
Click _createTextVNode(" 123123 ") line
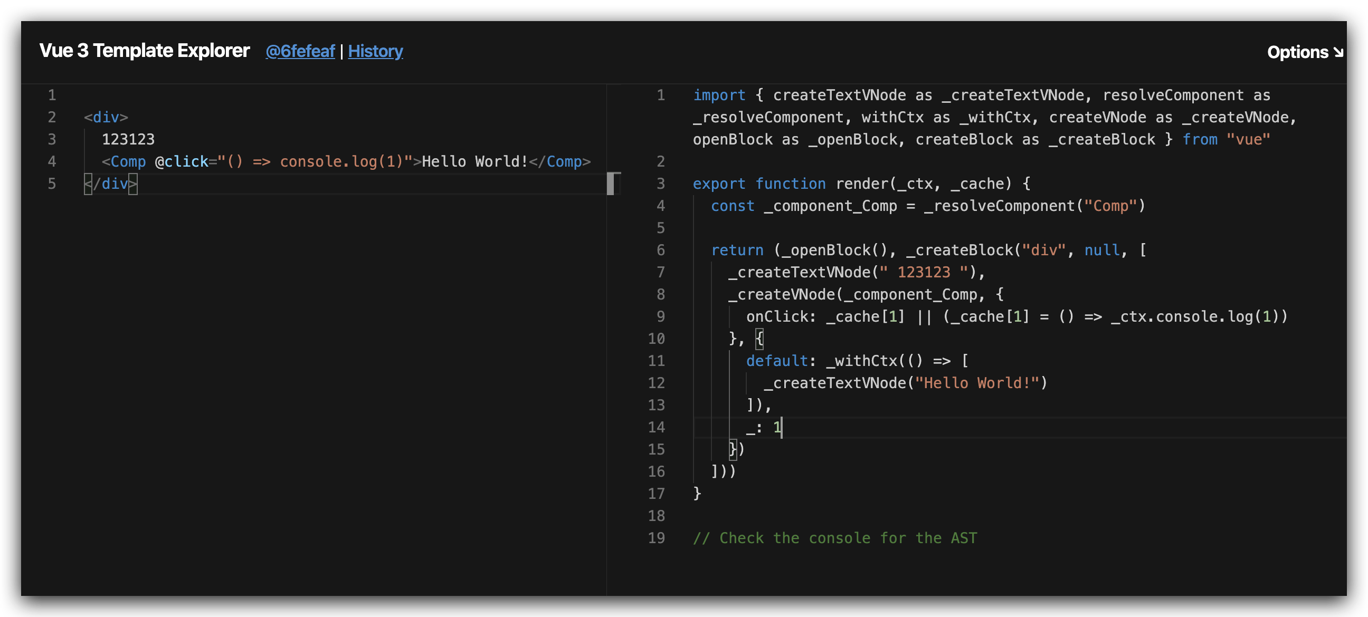857,272
